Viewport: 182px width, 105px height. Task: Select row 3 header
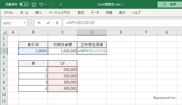pos(4,51)
